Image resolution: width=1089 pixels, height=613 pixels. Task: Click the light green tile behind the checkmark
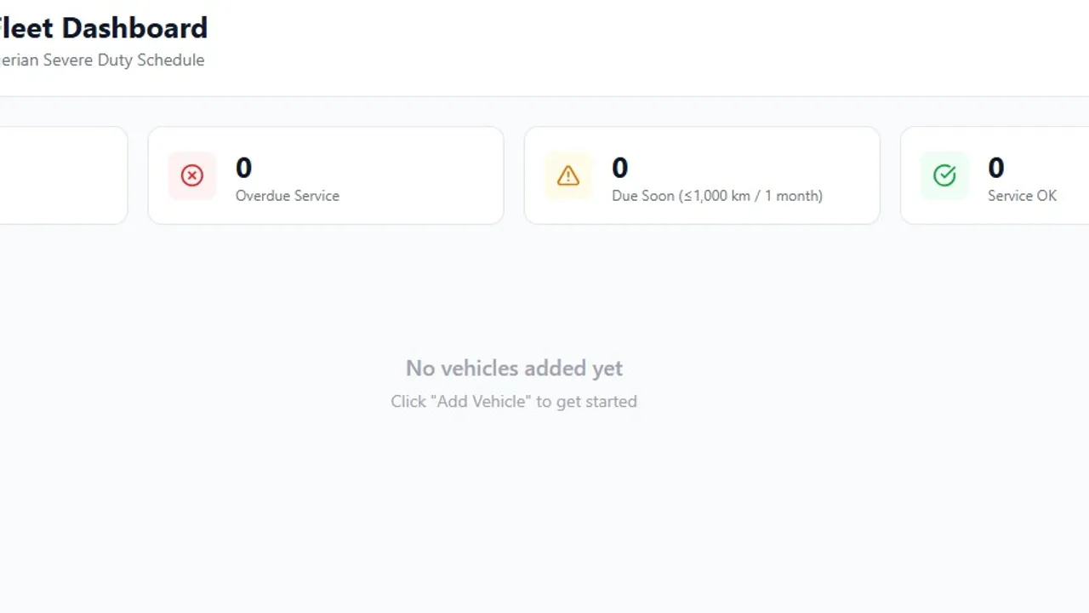[x=944, y=175]
